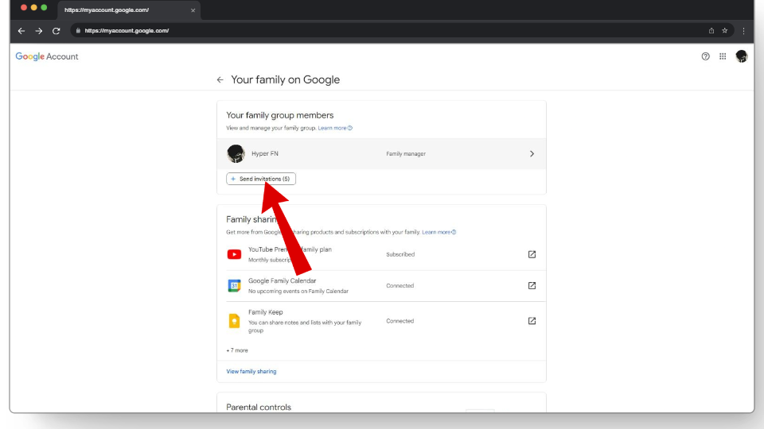Reload the page with the refresh icon

(56, 31)
